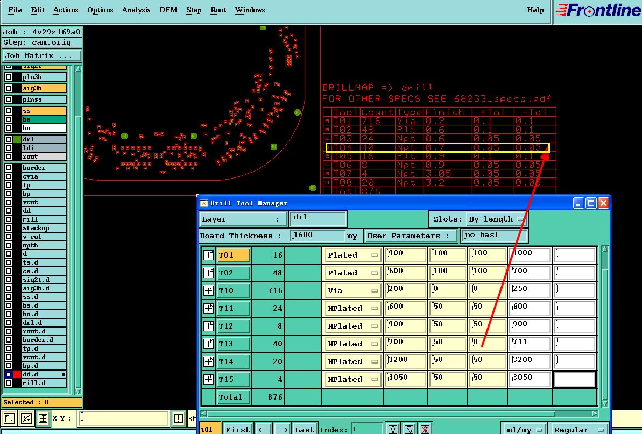The image size is (642, 434).
Task: Click the light bulb icon in Drill Tool Manager
Action: [x=393, y=429]
